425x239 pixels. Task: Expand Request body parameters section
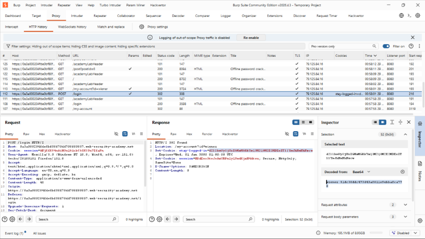point(405,217)
